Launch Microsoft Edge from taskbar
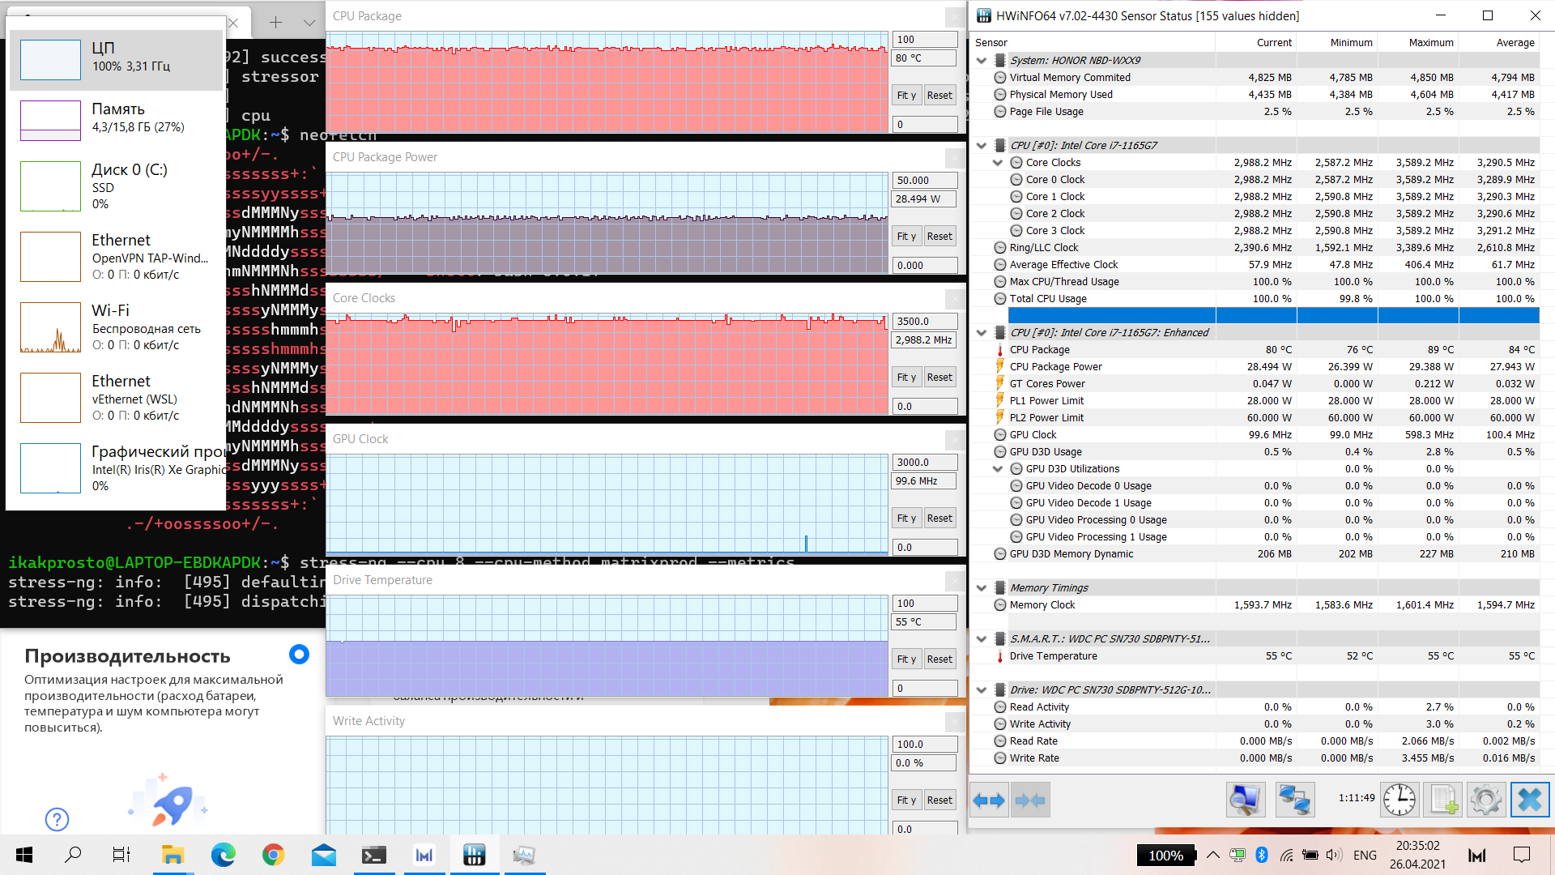The height and width of the screenshot is (875, 1555). 223,855
